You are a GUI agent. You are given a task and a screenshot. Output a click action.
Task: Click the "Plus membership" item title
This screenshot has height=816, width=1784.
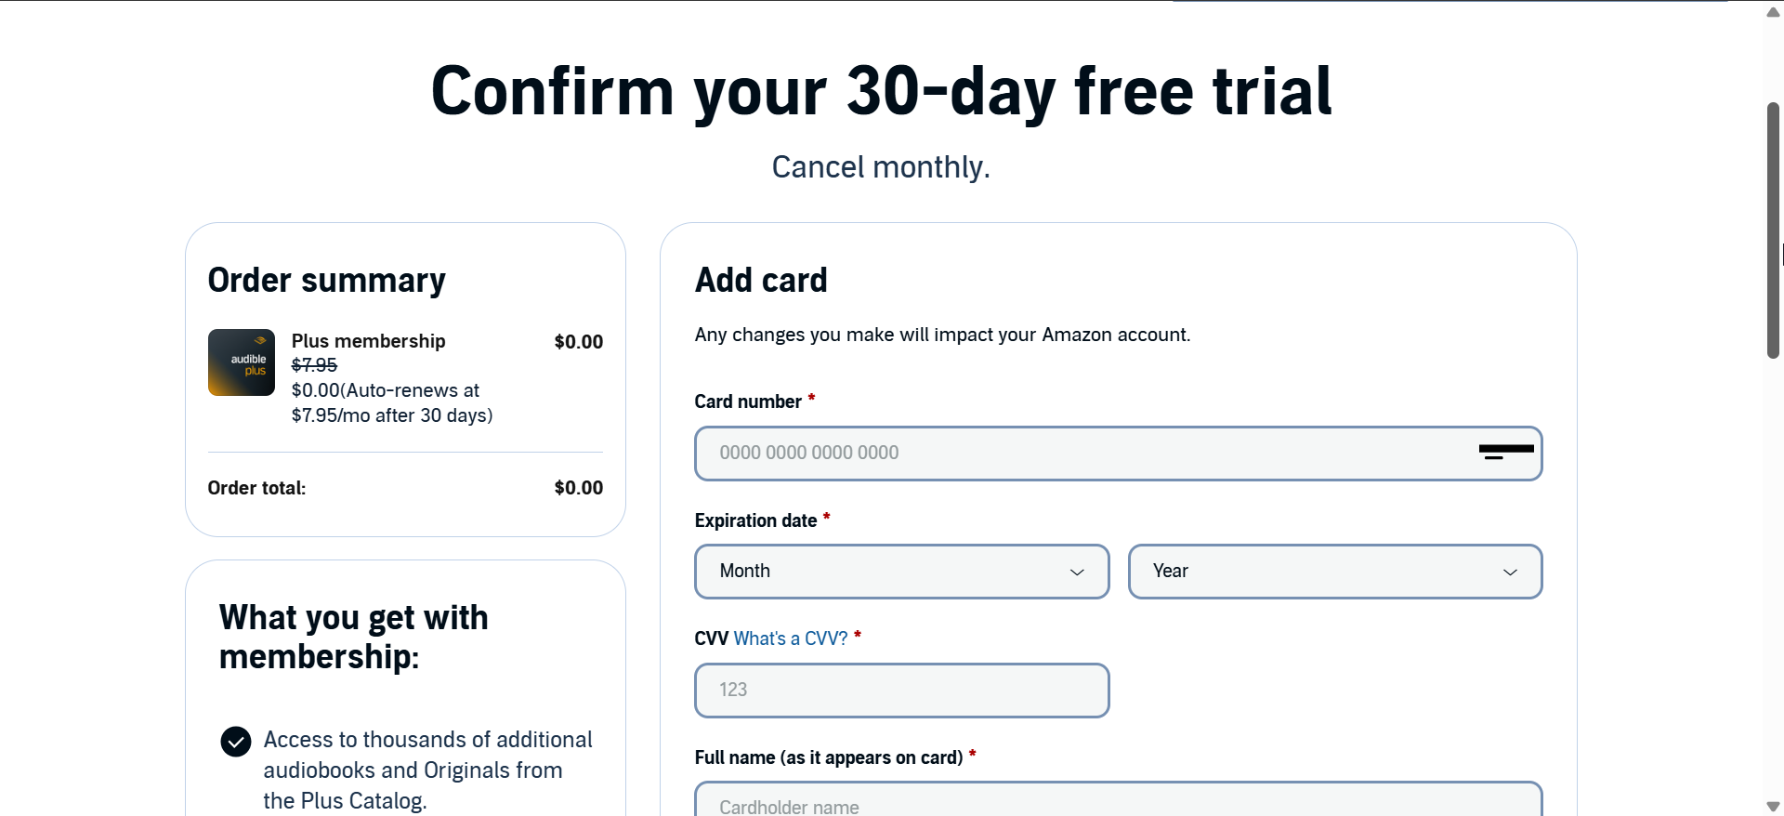click(x=369, y=341)
